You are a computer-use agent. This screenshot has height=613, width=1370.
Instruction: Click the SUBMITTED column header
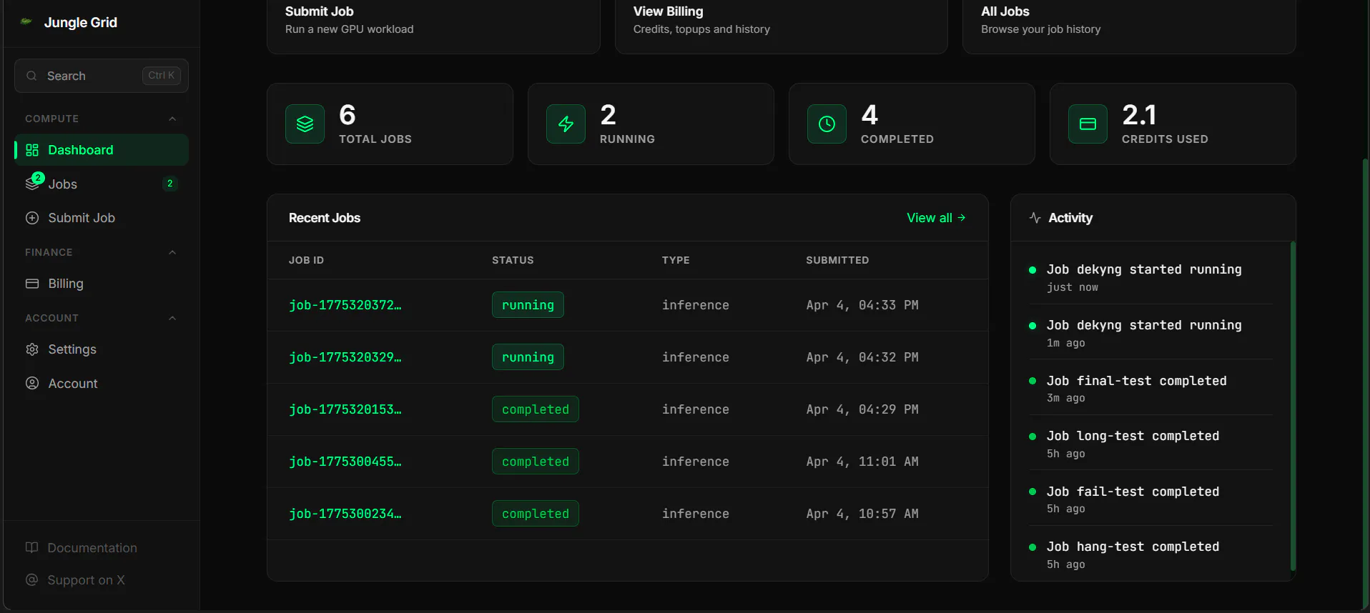pos(837,260)
